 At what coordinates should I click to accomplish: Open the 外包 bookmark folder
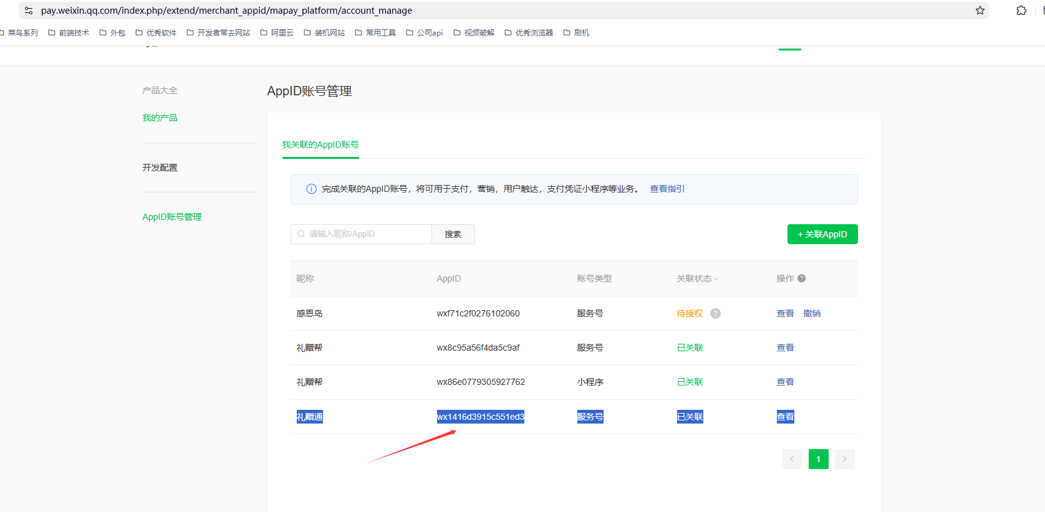(112, 33)
